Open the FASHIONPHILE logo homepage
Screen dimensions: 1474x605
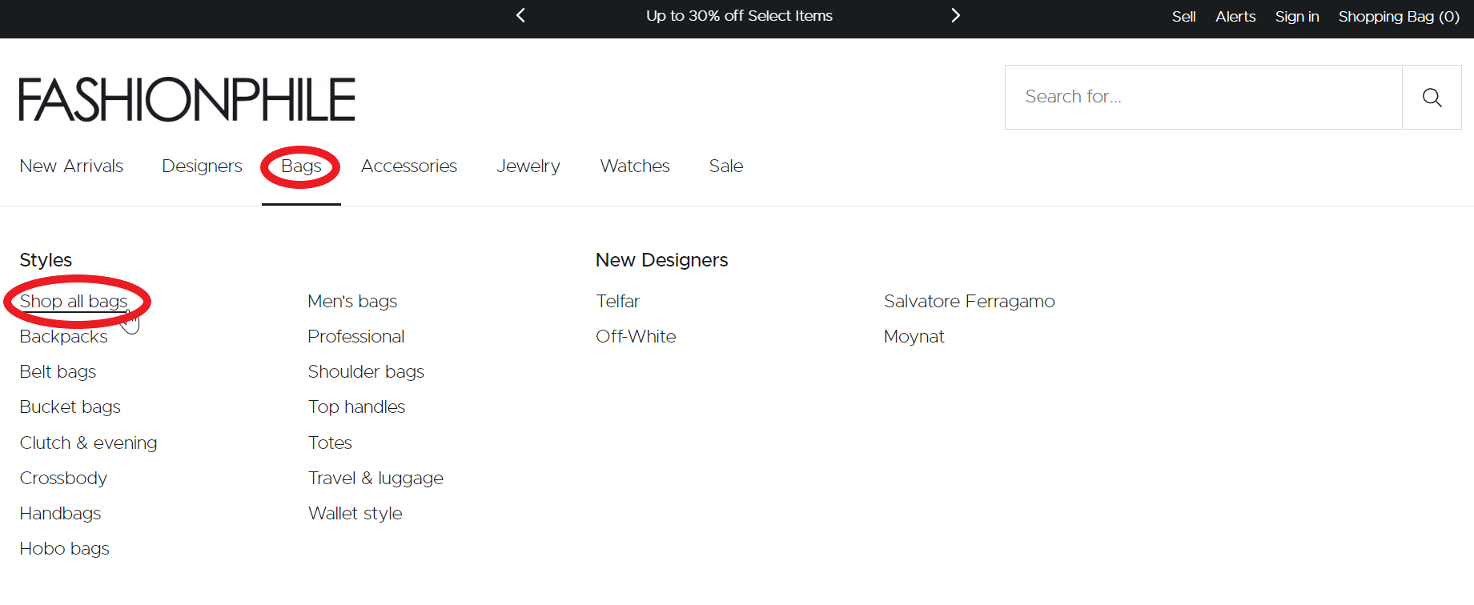187,99
